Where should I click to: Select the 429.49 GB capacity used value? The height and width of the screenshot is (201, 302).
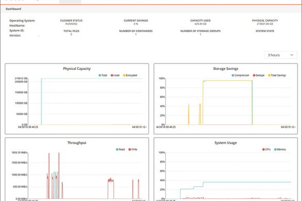[x=200, y=24]
